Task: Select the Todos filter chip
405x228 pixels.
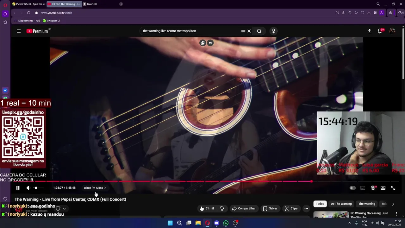Action: tap(320, 204)
